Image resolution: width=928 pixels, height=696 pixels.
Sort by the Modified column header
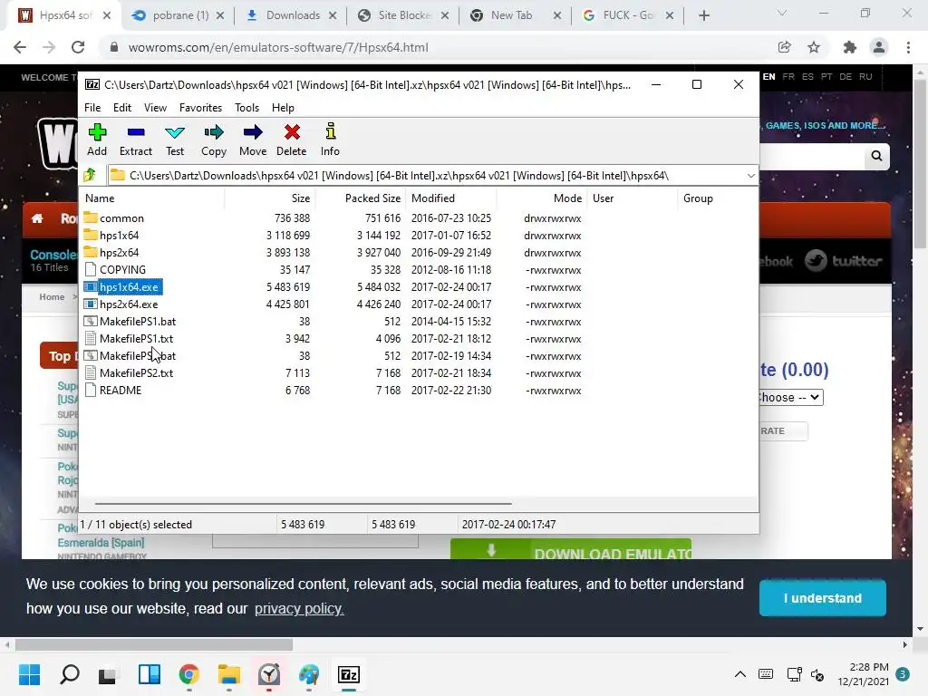point(451,198)
